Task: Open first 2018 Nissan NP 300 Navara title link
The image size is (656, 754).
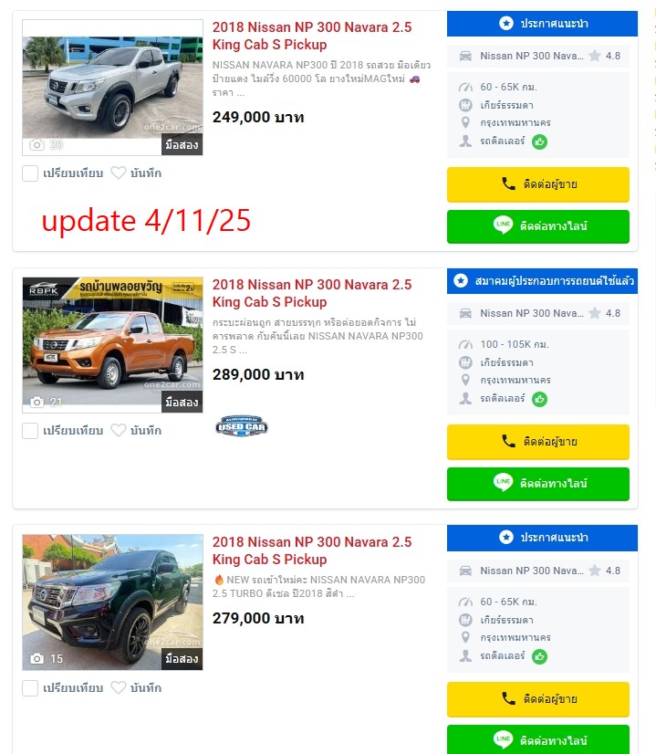Action: point(312,36)
